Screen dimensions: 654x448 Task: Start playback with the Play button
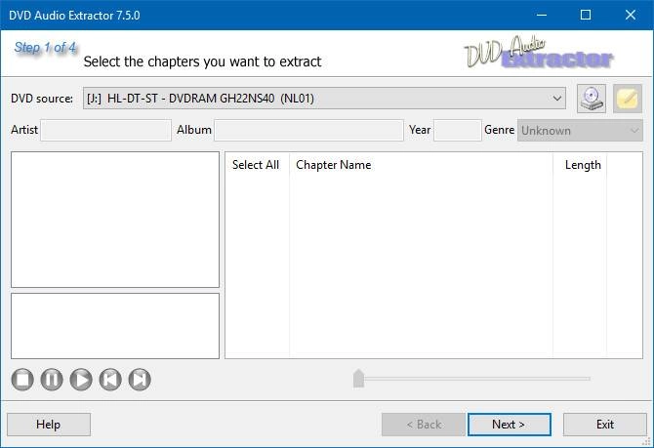(81, 380)
